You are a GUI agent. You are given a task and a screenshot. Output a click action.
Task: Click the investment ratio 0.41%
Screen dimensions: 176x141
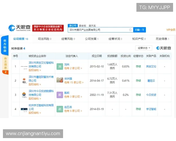click(x=126, y=80)
